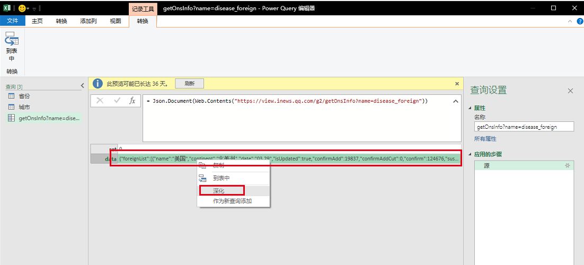This screenshot has height=265, width=584.
Task: Click the 城市 table icon
Action: point(12,108)
